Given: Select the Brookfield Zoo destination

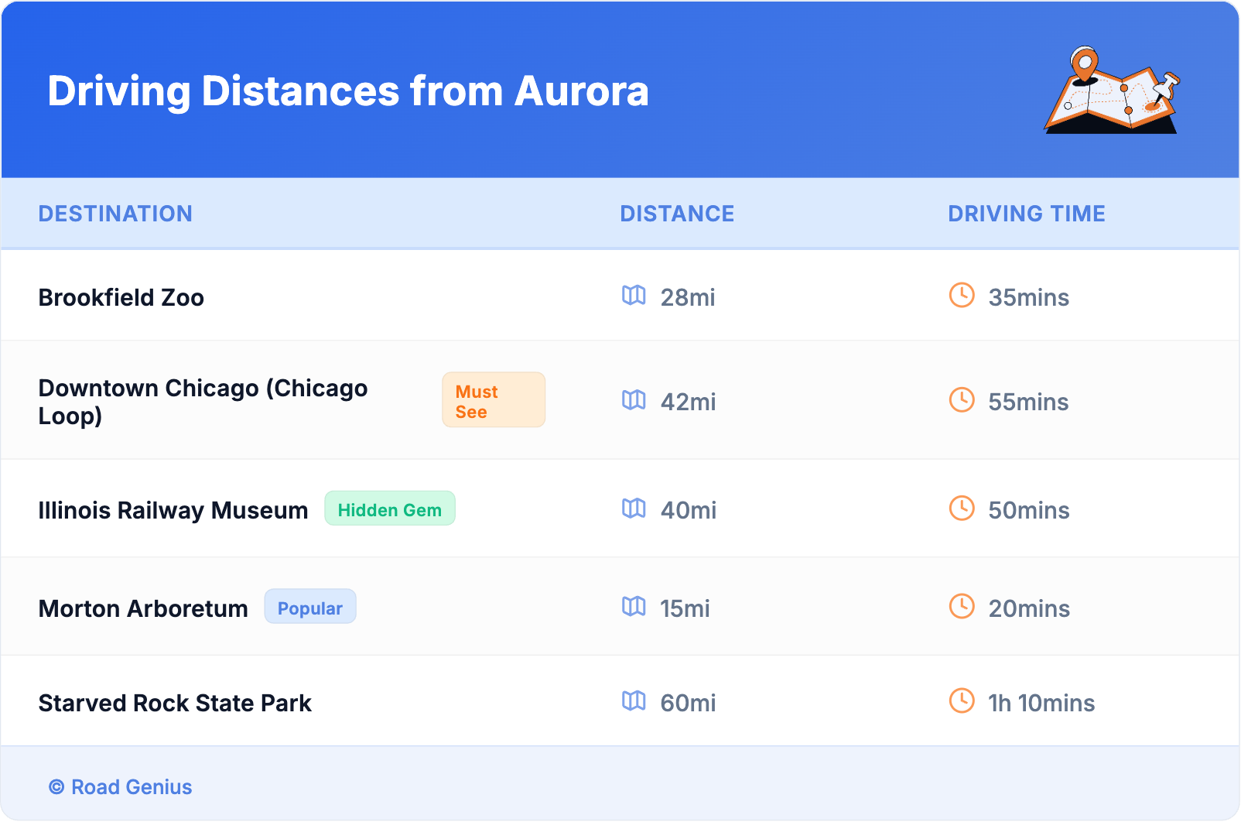Looking at the screenshot, I should pos(121,298).
